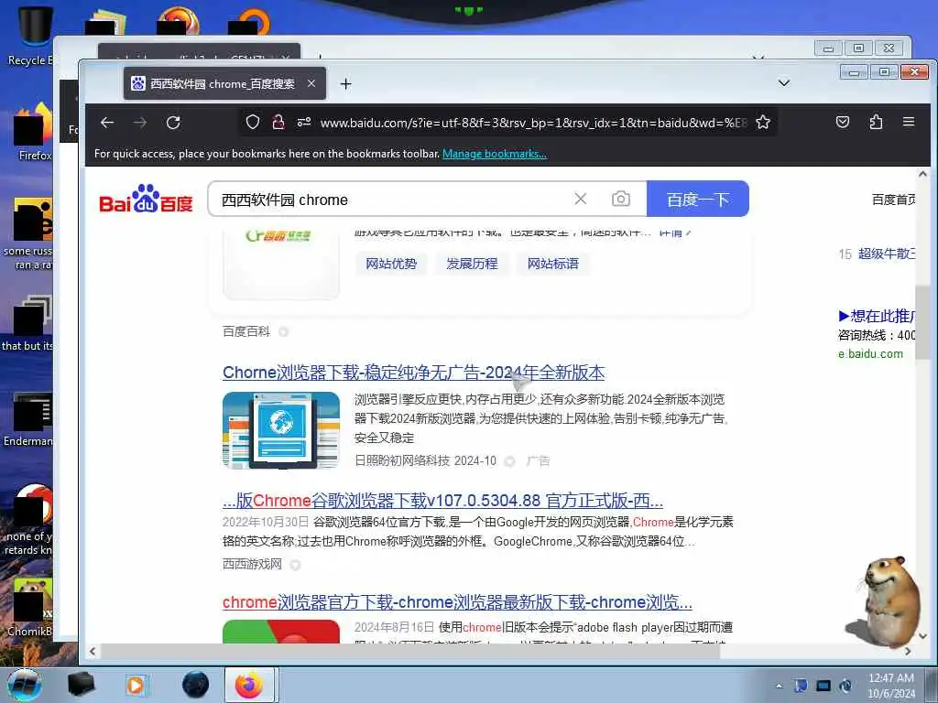Click the browser illustration thumbnail
The image size is (938, 703).
[281, 430]
